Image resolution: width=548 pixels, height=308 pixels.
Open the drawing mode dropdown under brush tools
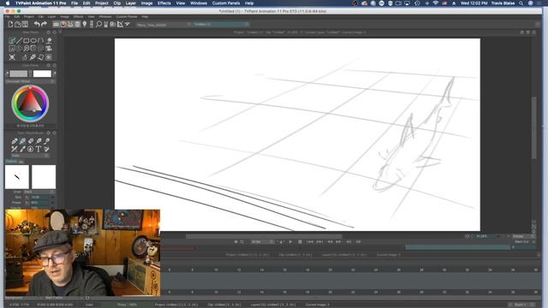(x=31, y=156)
